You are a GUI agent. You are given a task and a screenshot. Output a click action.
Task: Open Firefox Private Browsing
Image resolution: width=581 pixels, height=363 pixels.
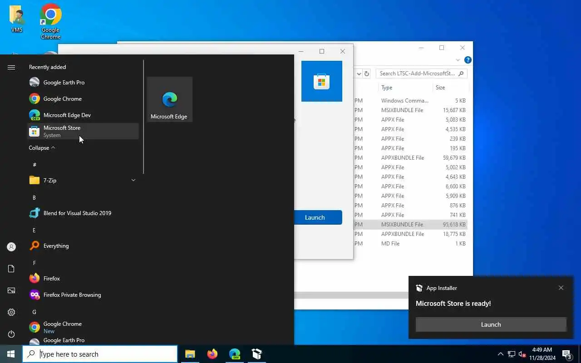(x=83, y=294)
